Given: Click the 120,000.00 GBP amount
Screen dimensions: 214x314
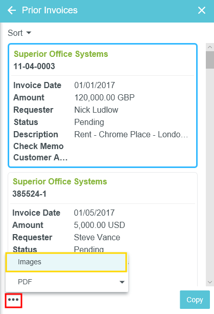Looking at the screenshot, I should [x=104, y=97].
